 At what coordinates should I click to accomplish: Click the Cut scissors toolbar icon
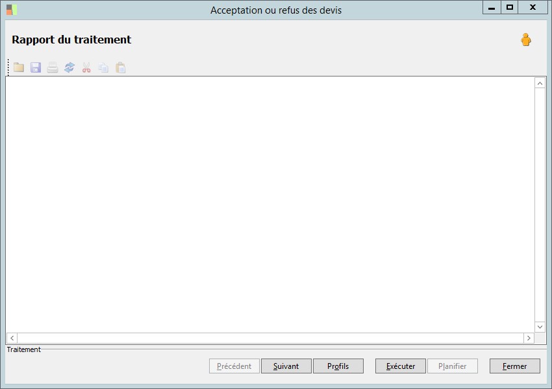click(86, 67)
